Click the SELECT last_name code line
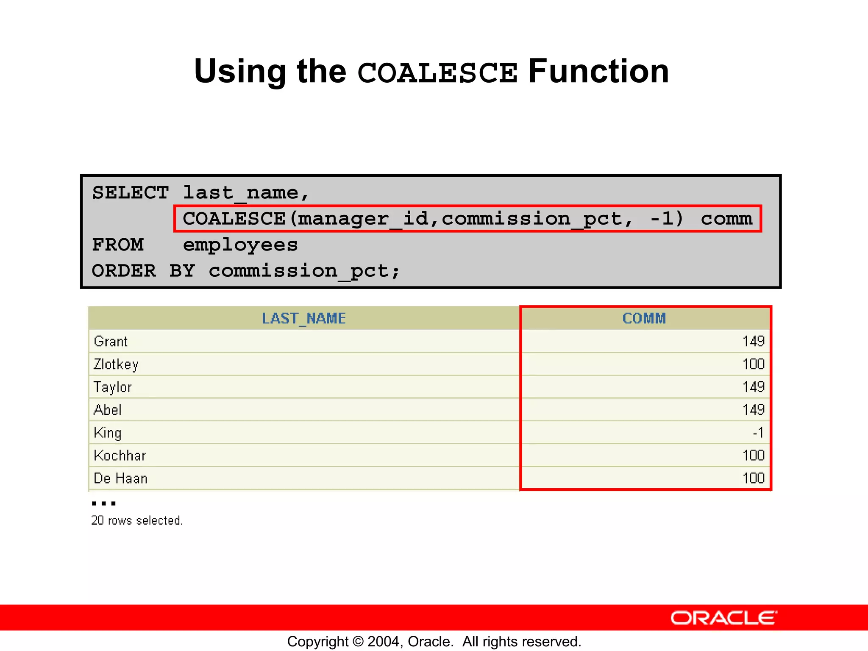 (x=200, y=193)
